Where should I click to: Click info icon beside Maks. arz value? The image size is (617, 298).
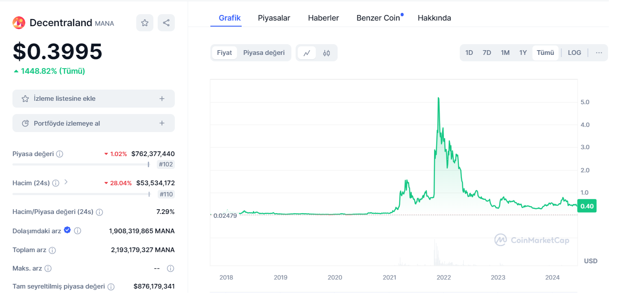pyautogui.click(x=171, y=268)
